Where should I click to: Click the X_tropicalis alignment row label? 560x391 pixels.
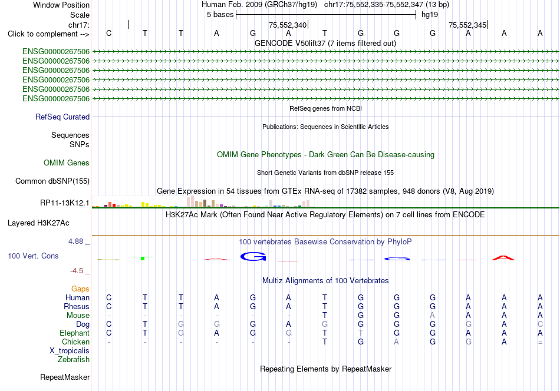click(70, 351)
